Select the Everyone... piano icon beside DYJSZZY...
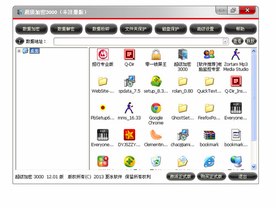This screenshot has height=207, width=276. coord(103,135)
